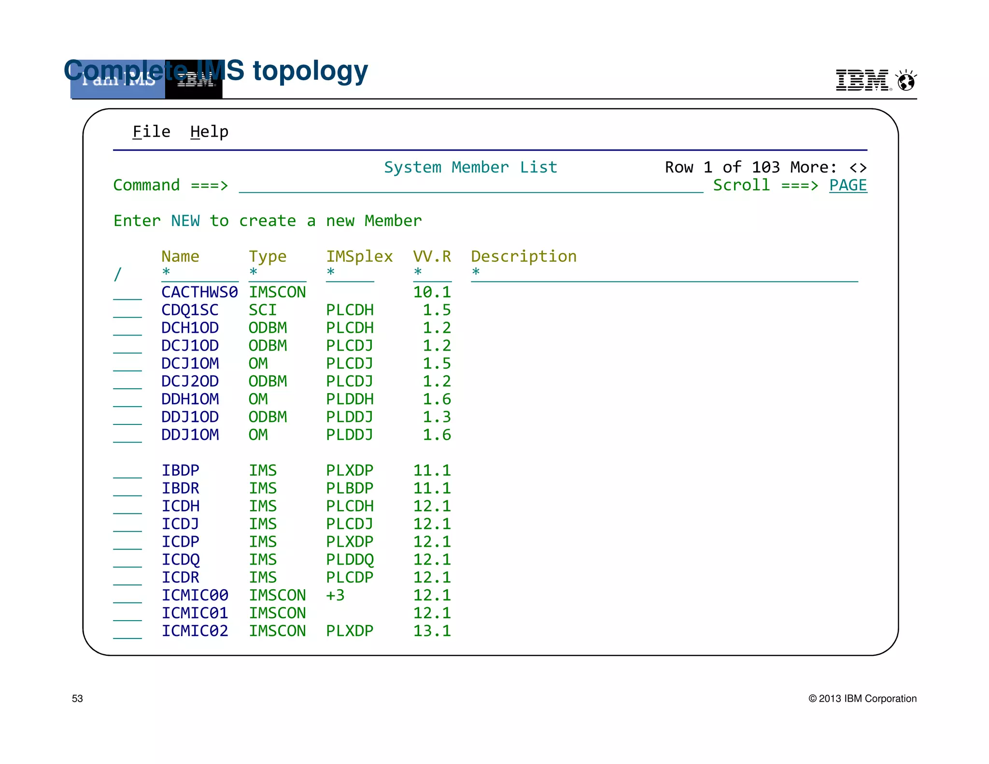989x764 pixels.
Task: Click the globe icon beside IBM logo
Action: 906,80
